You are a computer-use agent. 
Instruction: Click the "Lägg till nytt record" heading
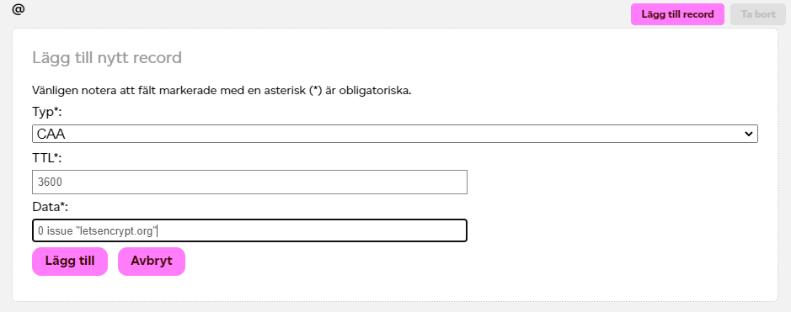point(107,58)
